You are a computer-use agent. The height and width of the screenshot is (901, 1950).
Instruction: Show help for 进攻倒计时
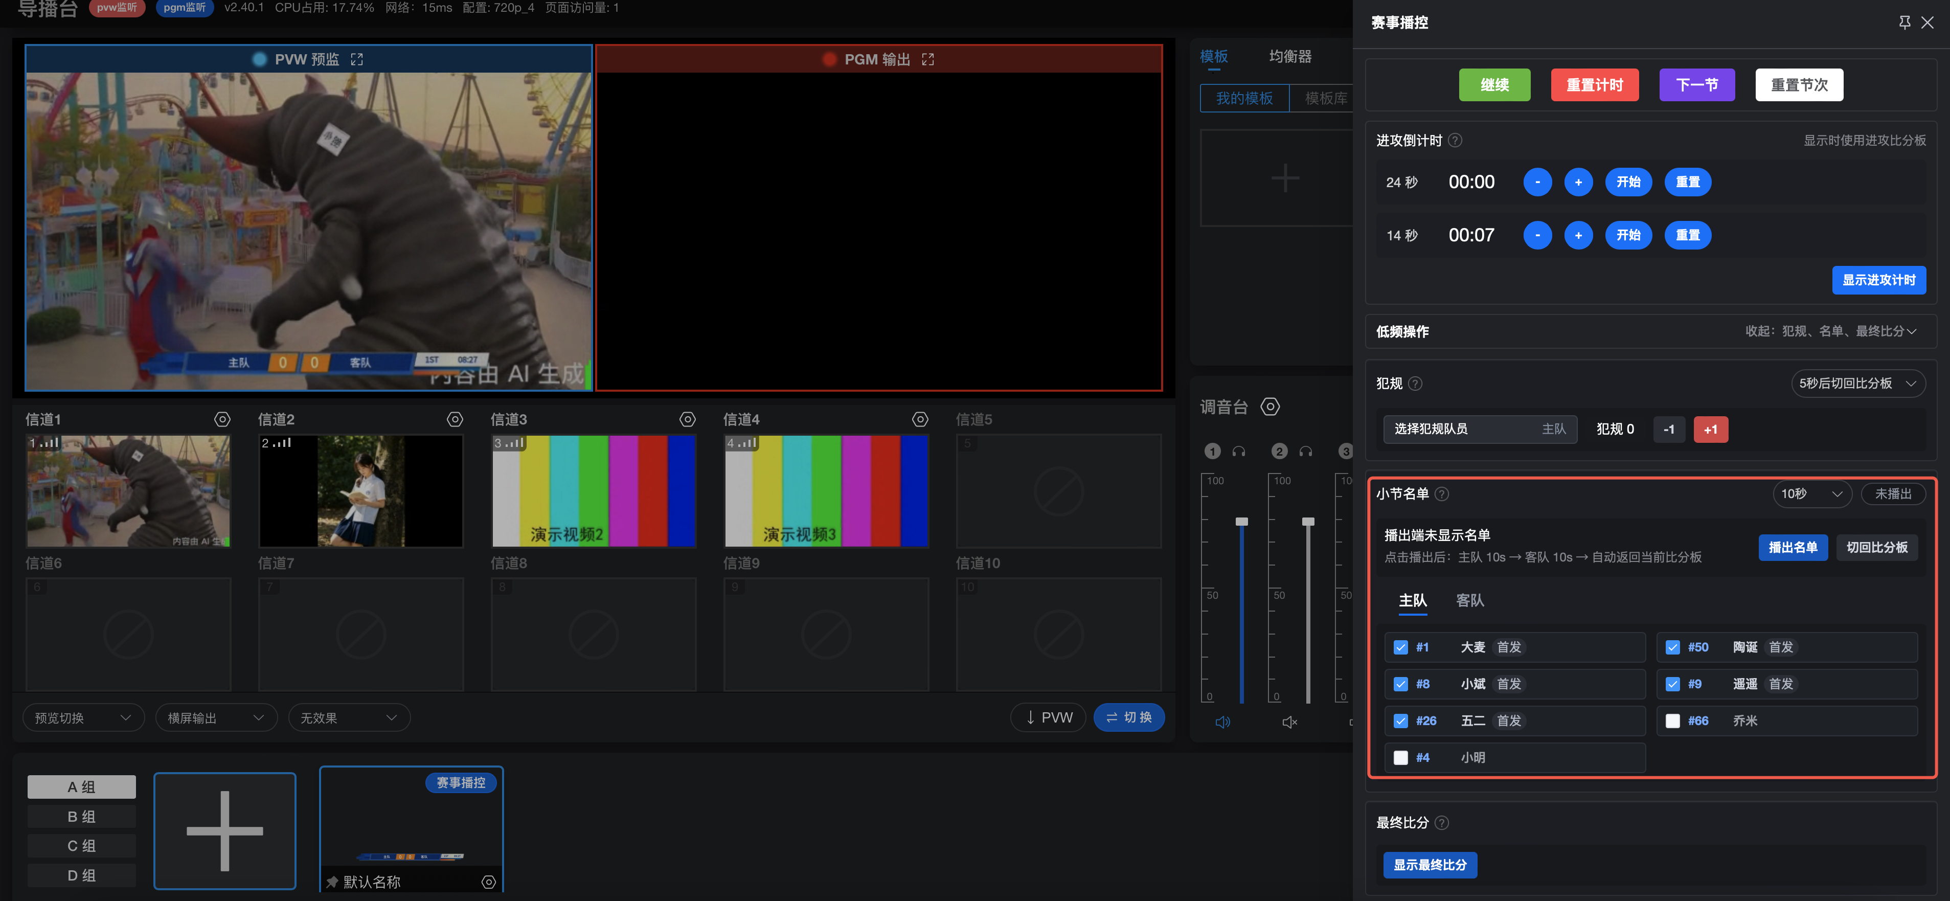click(x=1455, y=140)
